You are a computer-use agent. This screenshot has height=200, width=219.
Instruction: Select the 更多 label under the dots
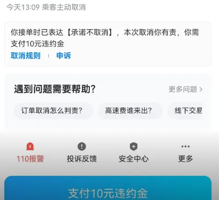(x=186, y=159)
